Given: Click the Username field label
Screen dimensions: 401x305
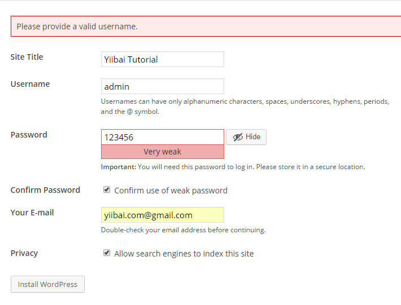Looking at the screenshot, I should tap(30, 84).
